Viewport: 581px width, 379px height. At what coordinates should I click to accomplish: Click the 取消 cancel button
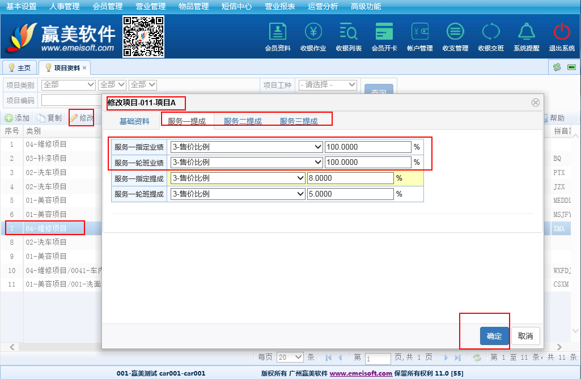[x=525, y=336]
